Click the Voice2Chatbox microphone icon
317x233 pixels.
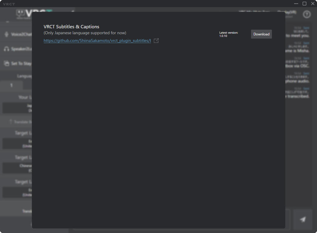click(6, 34)
